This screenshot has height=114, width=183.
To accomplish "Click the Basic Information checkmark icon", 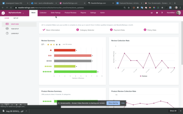I will pos(44,30).
